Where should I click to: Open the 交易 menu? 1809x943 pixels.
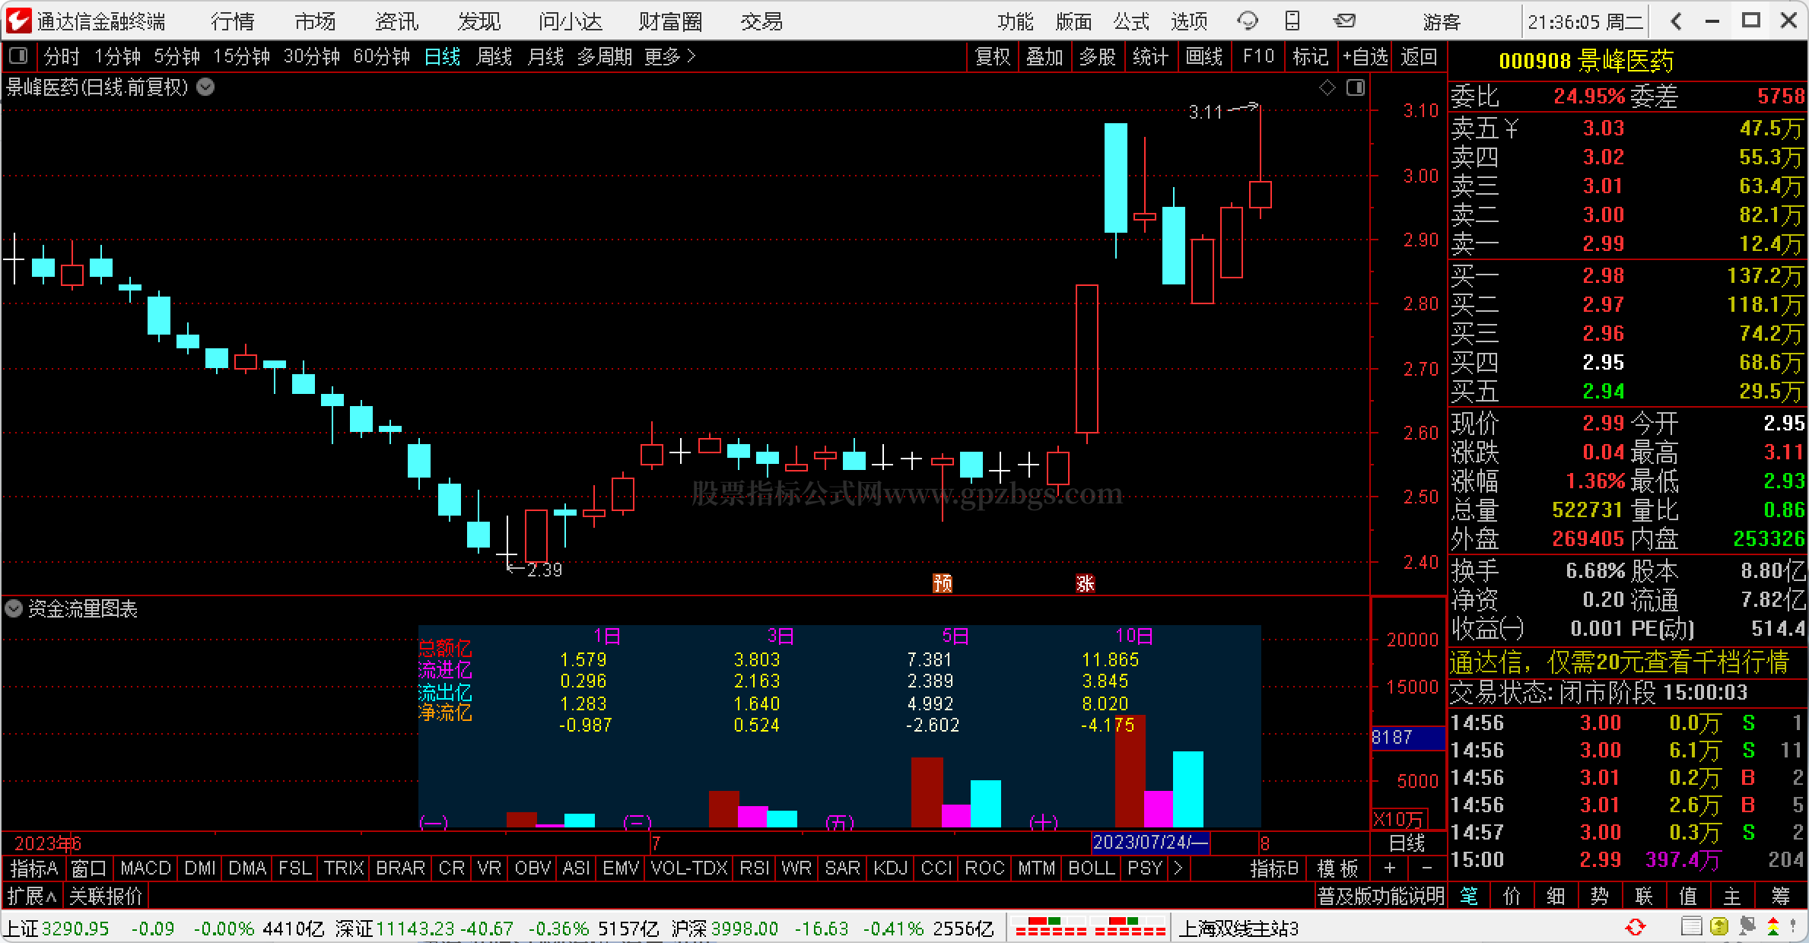[761, 21]
